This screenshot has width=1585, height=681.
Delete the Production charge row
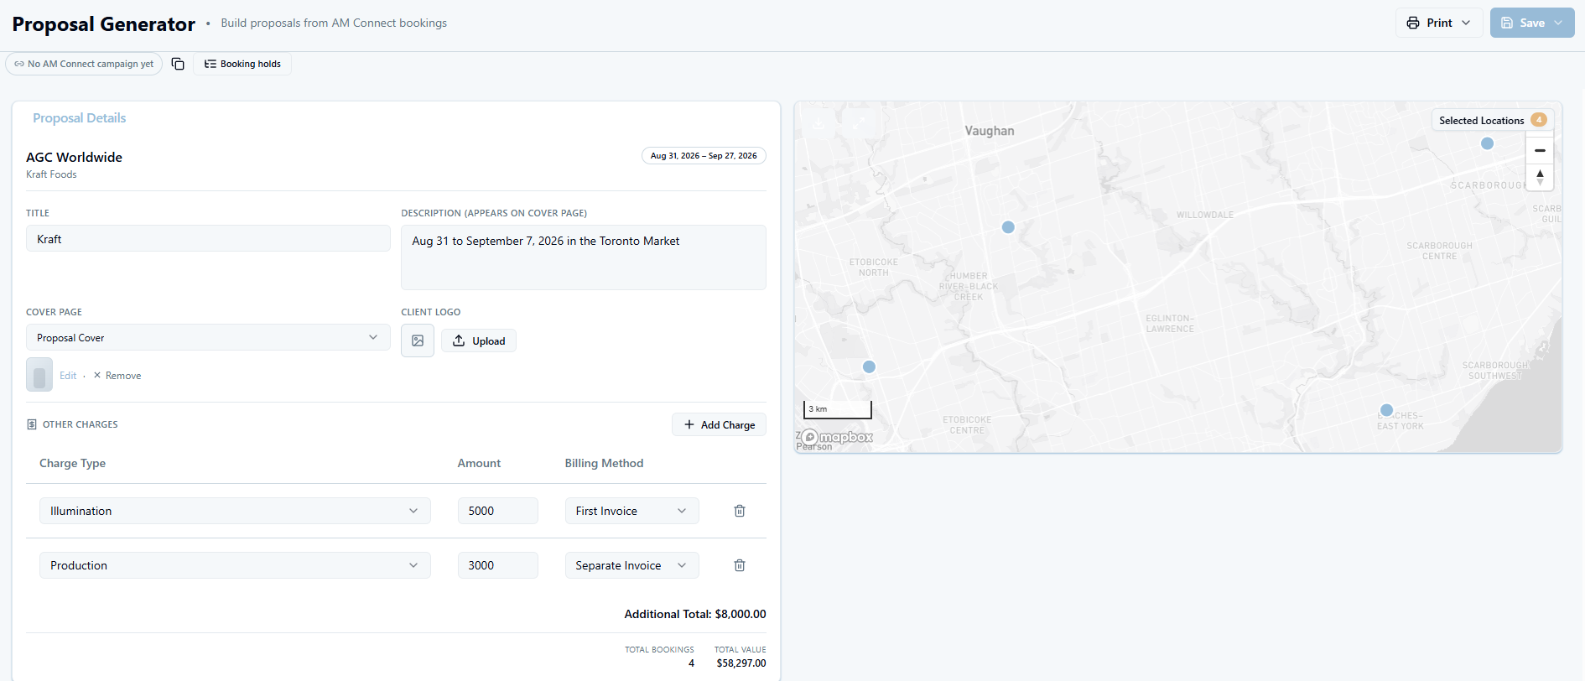[740, 565]
